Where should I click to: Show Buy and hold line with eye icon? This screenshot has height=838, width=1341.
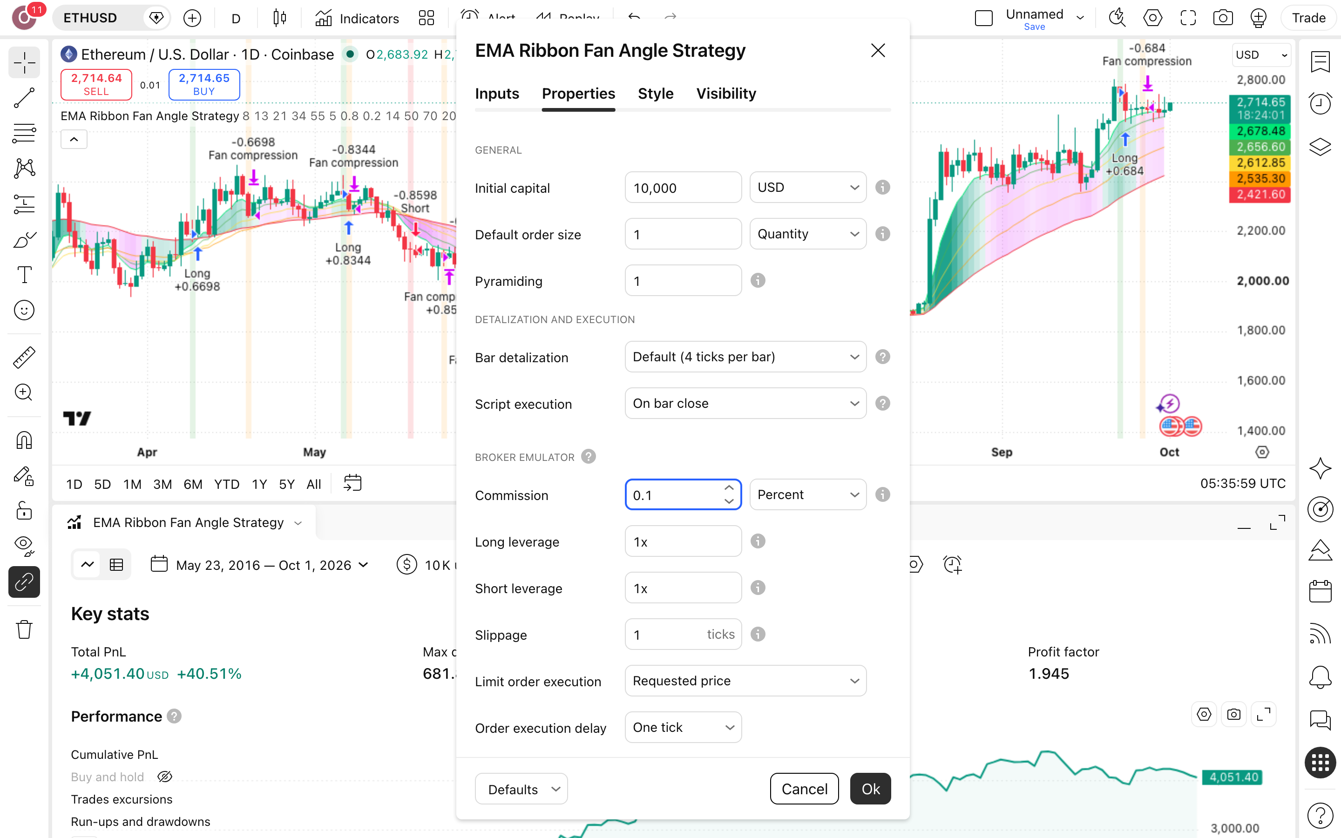(164, 777)
